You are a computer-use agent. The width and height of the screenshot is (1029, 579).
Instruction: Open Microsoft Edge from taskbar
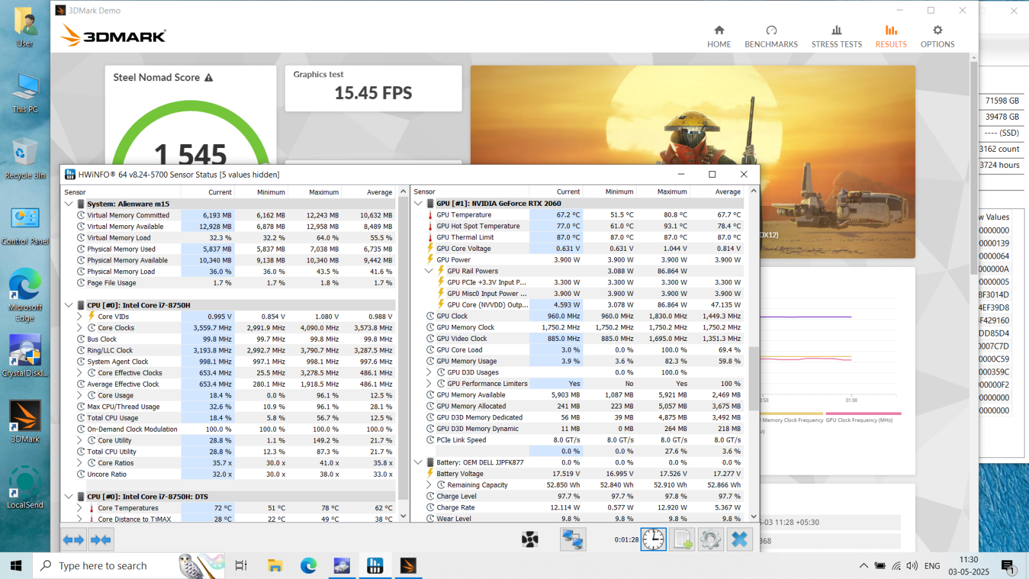[309, 565]
